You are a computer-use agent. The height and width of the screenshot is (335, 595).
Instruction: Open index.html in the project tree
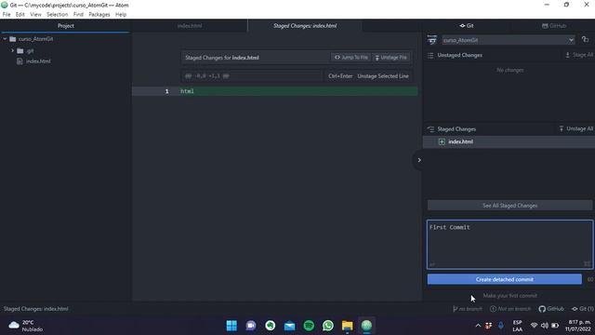click(38, 61)
